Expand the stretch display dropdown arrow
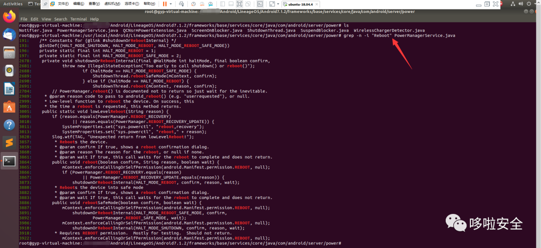541x248 pixels. (x=278, y=4)
